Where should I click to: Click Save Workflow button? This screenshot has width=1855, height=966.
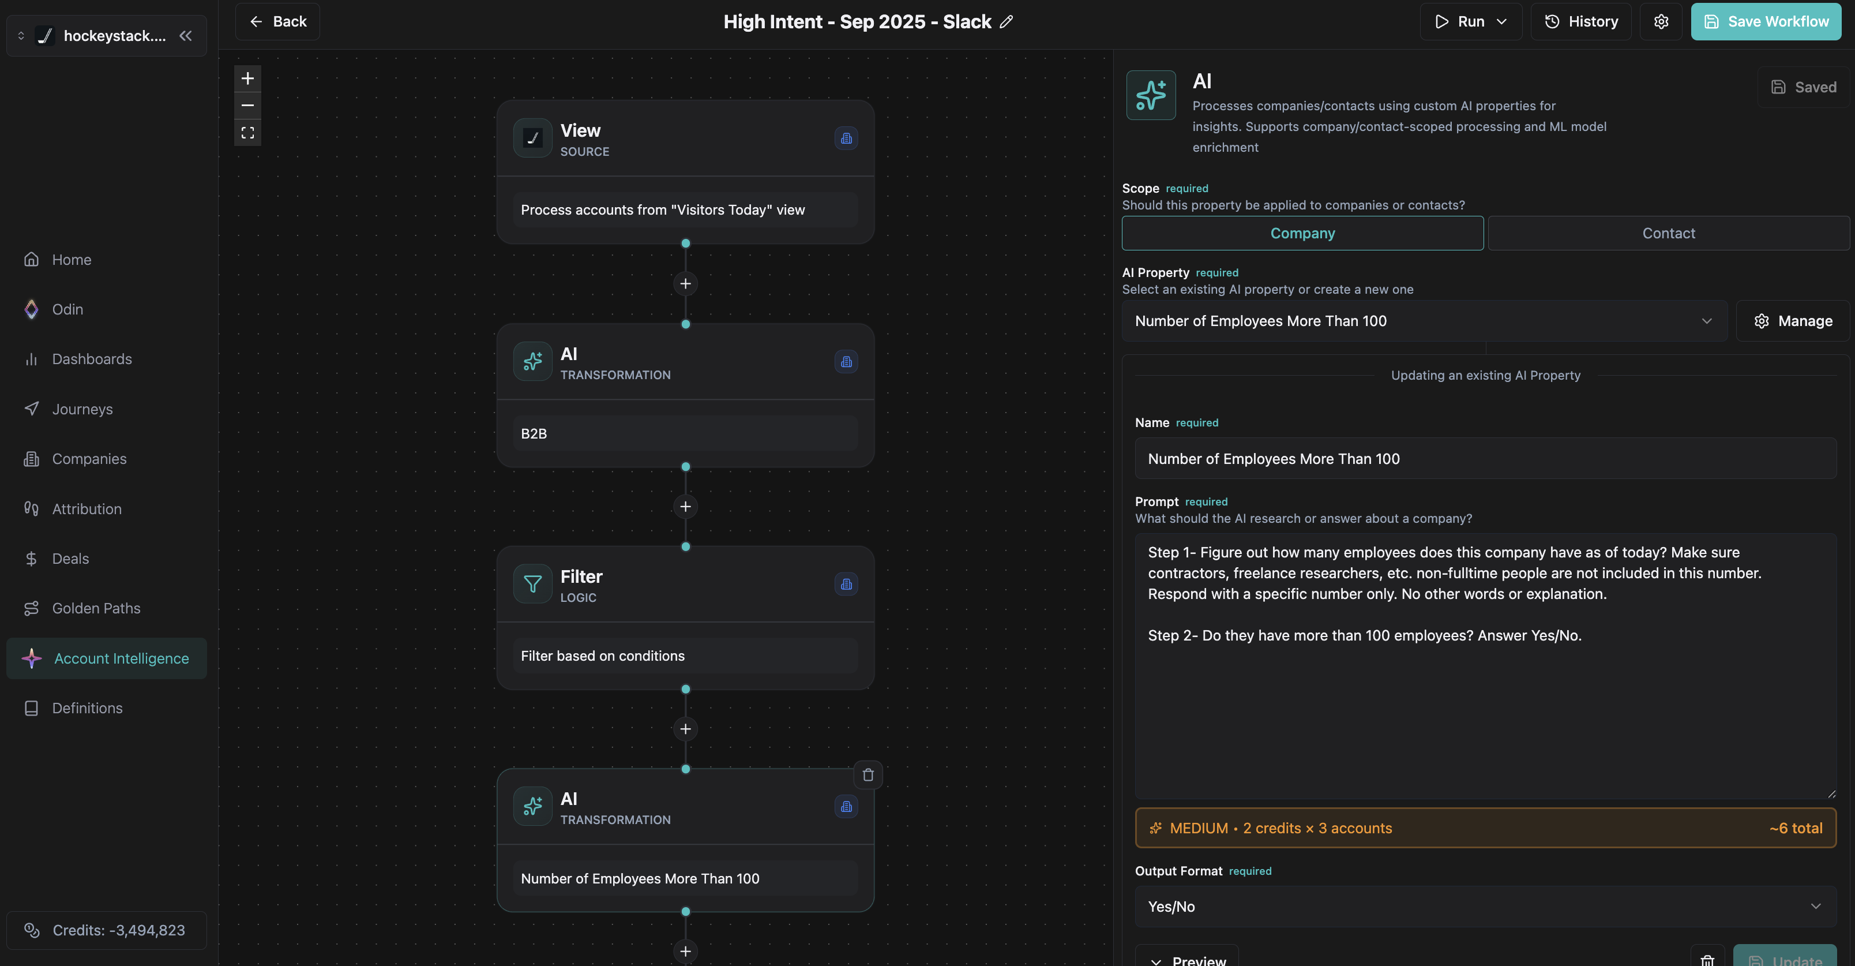point(1766,21)
